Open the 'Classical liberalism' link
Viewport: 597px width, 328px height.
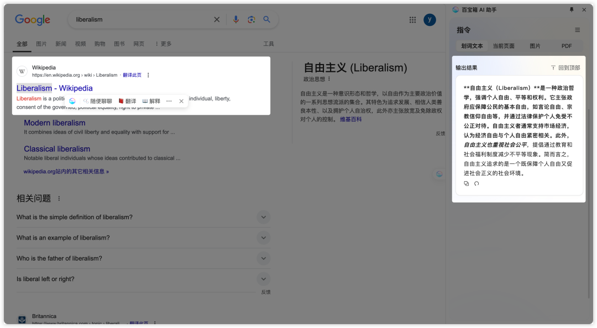(x=57, y=149)
